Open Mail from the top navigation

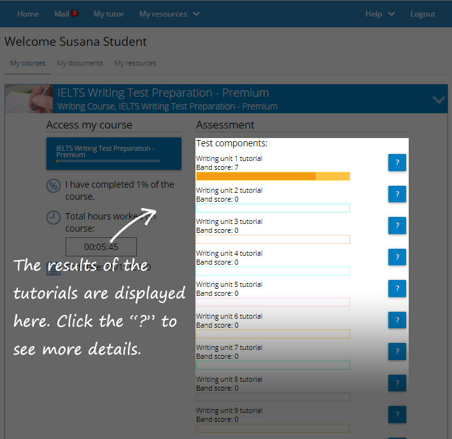click(x=62, y=14)
